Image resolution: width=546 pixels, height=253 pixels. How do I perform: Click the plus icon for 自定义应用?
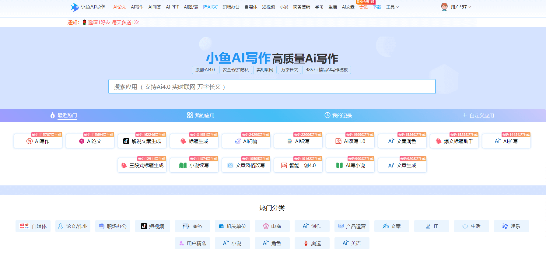point(464,115)
